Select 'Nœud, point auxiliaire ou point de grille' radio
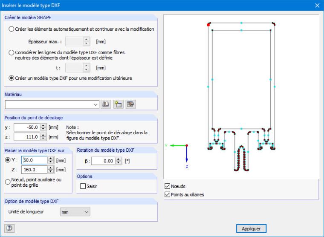The image size is (324, 237). pyautogui.click(x=8, y=182)
